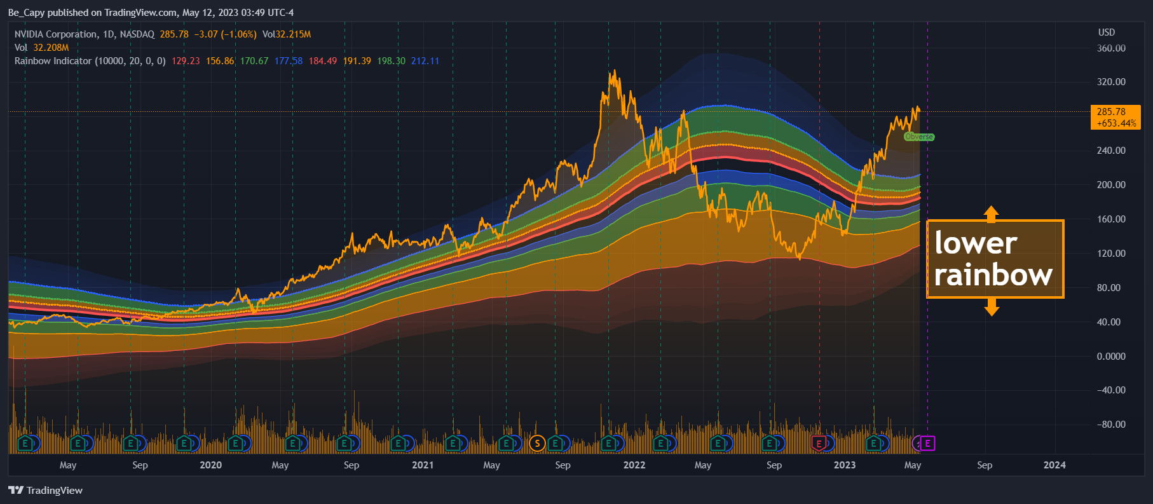Click the orange stock split 'S' marker

coord(537,443)
